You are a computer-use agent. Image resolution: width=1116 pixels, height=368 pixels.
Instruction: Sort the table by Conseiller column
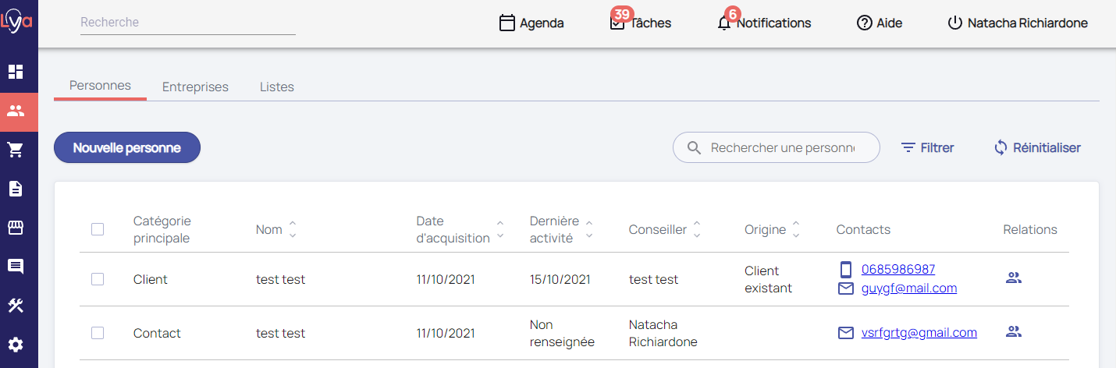[696, 229]
